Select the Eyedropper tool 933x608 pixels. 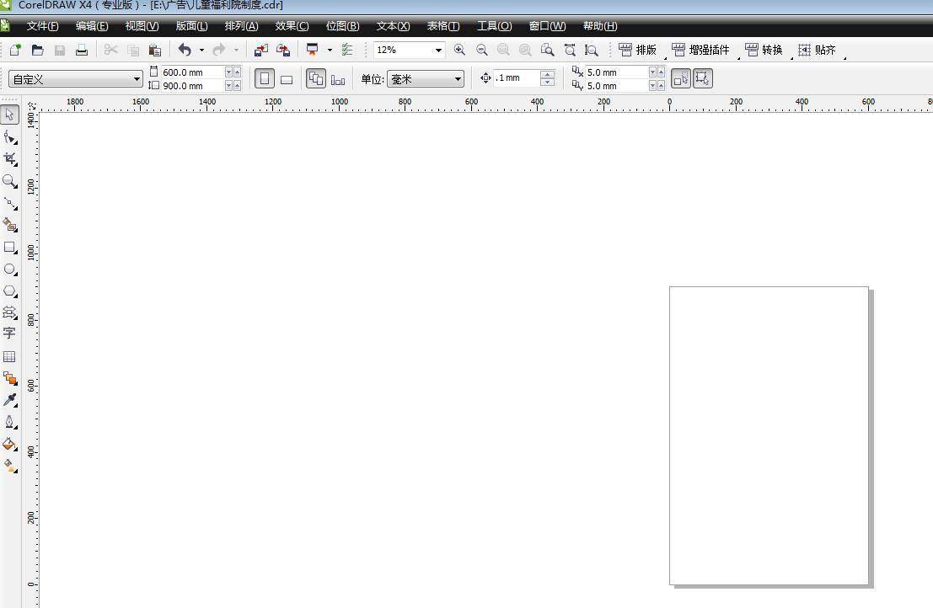10,399
